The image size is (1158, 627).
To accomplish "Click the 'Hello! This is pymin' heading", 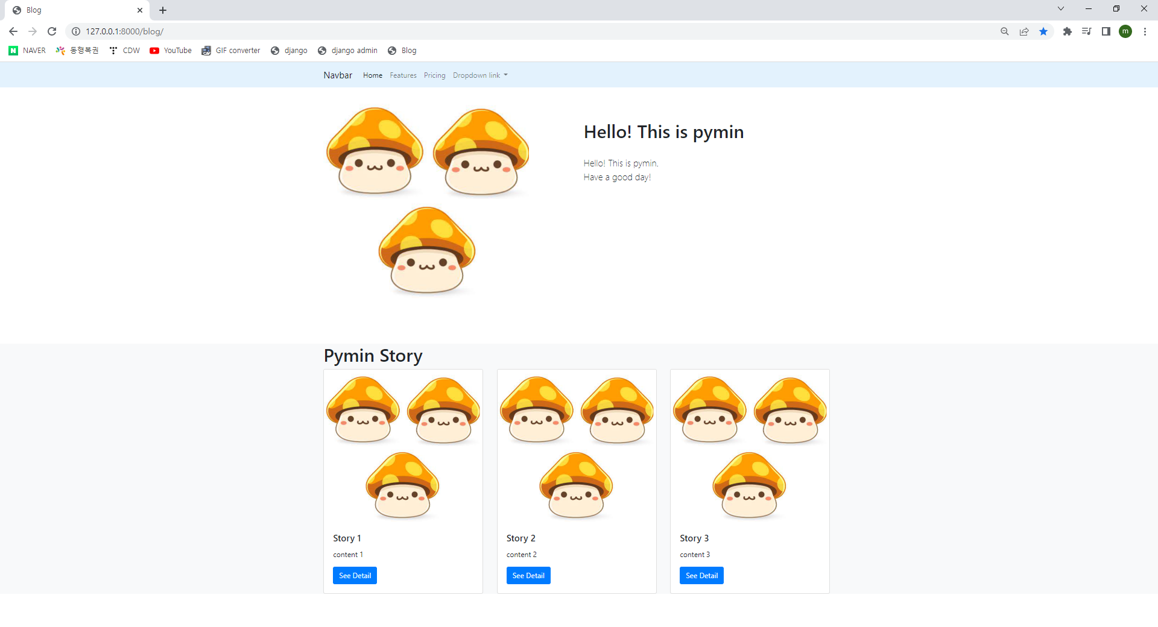I will 663,132.
